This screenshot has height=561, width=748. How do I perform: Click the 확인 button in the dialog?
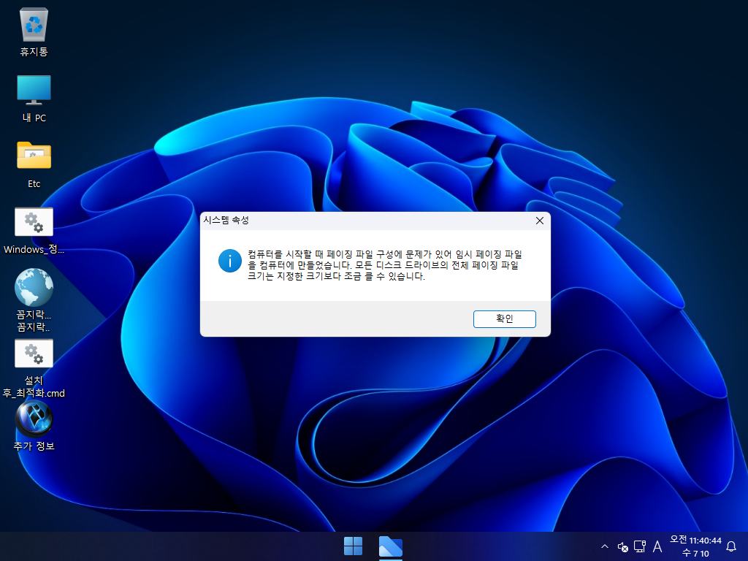[504, 318]
